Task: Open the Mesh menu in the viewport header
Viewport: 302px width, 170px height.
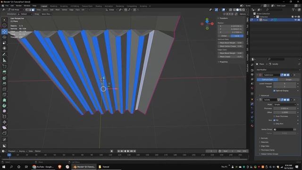Action: coord(58,9)
